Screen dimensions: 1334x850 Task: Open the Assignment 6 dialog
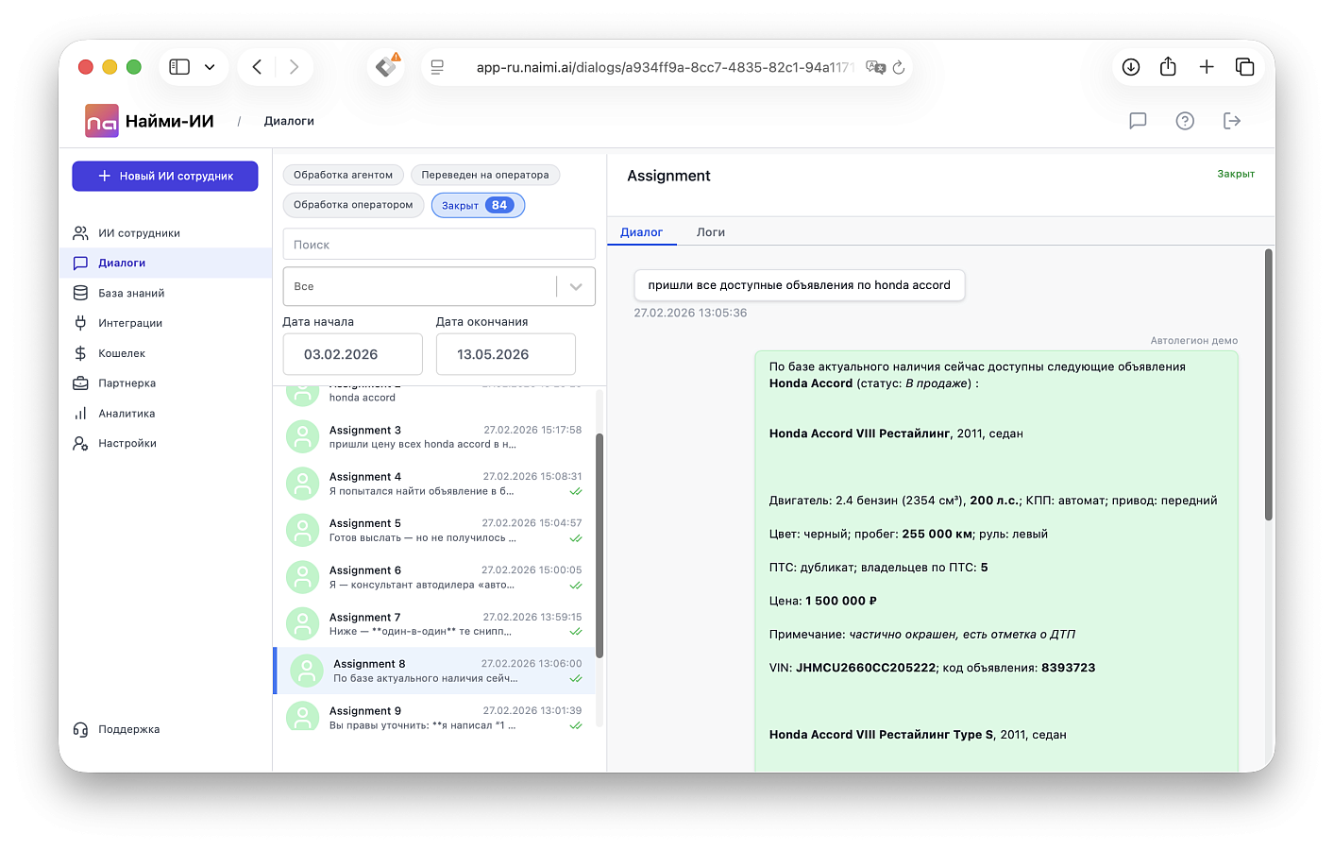[x=434, y=577]
